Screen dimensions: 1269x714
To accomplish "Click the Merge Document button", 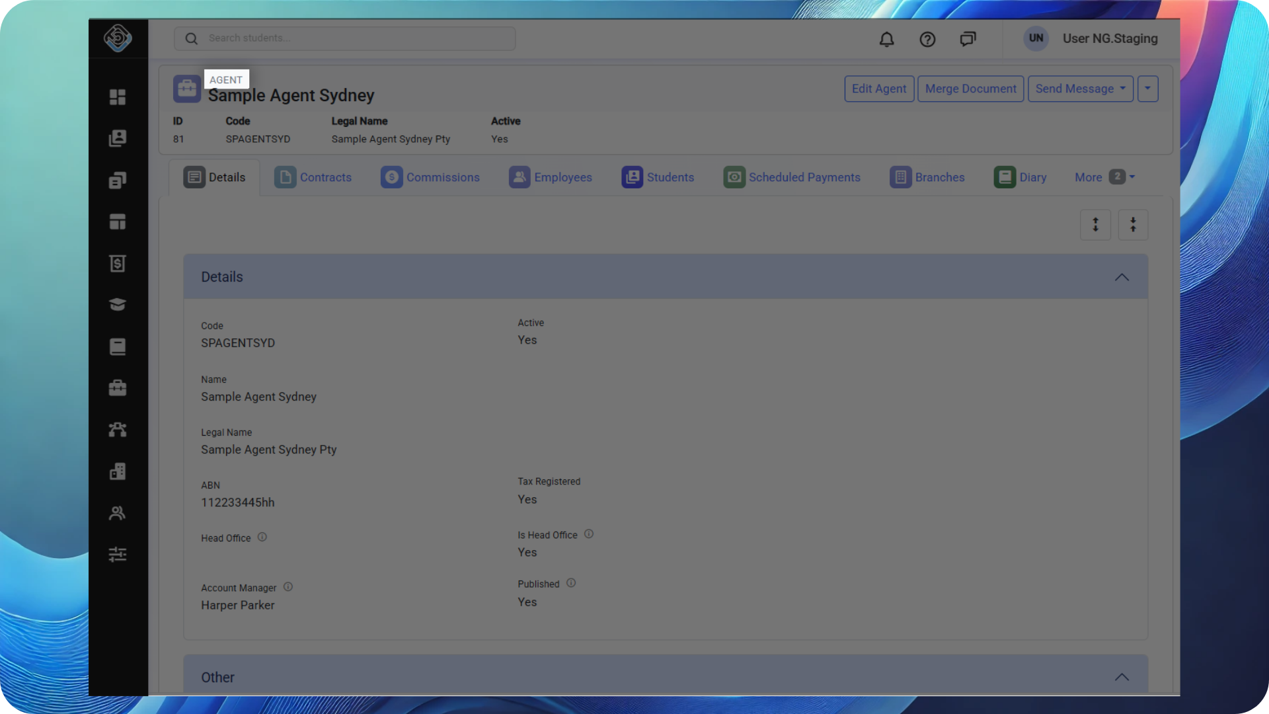I will click(971, 89).
